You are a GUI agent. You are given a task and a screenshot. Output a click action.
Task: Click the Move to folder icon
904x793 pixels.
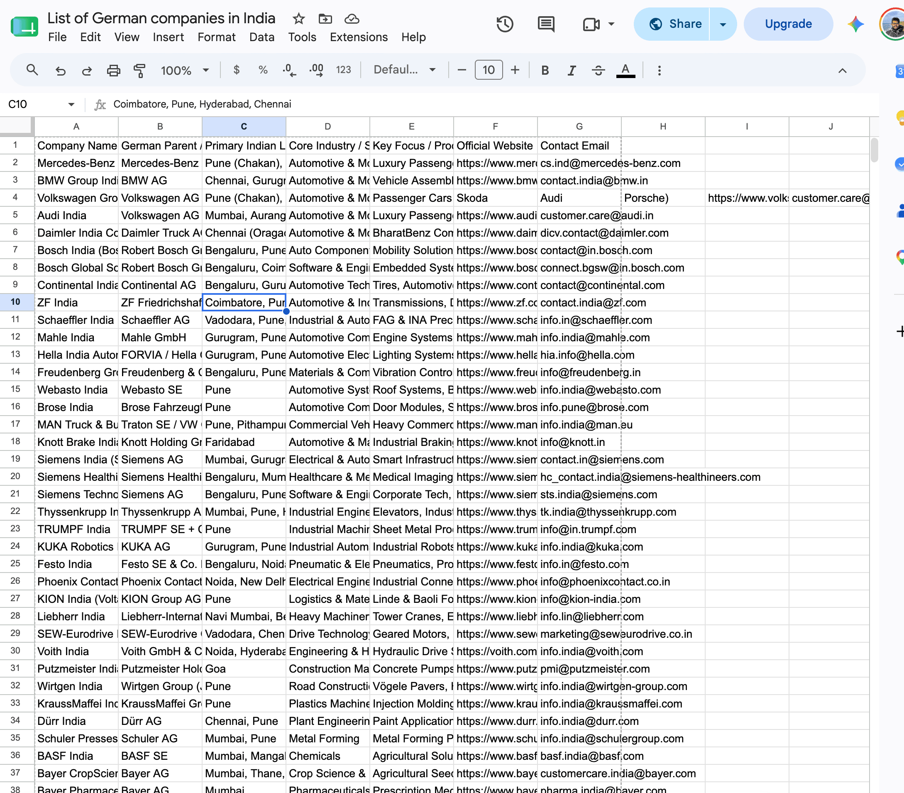[x=325, y=19]
